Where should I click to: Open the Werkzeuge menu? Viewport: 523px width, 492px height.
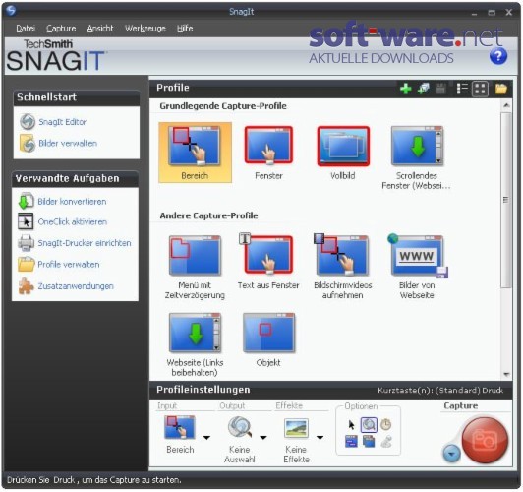click(x=145, y=29)
